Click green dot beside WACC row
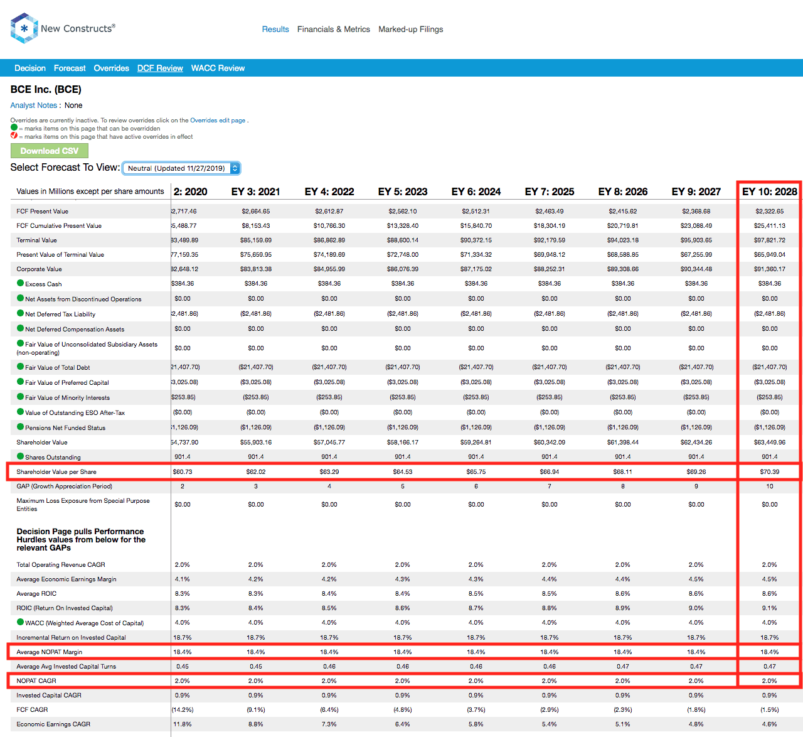The image size is (803, 737). (x=20, y=622)
